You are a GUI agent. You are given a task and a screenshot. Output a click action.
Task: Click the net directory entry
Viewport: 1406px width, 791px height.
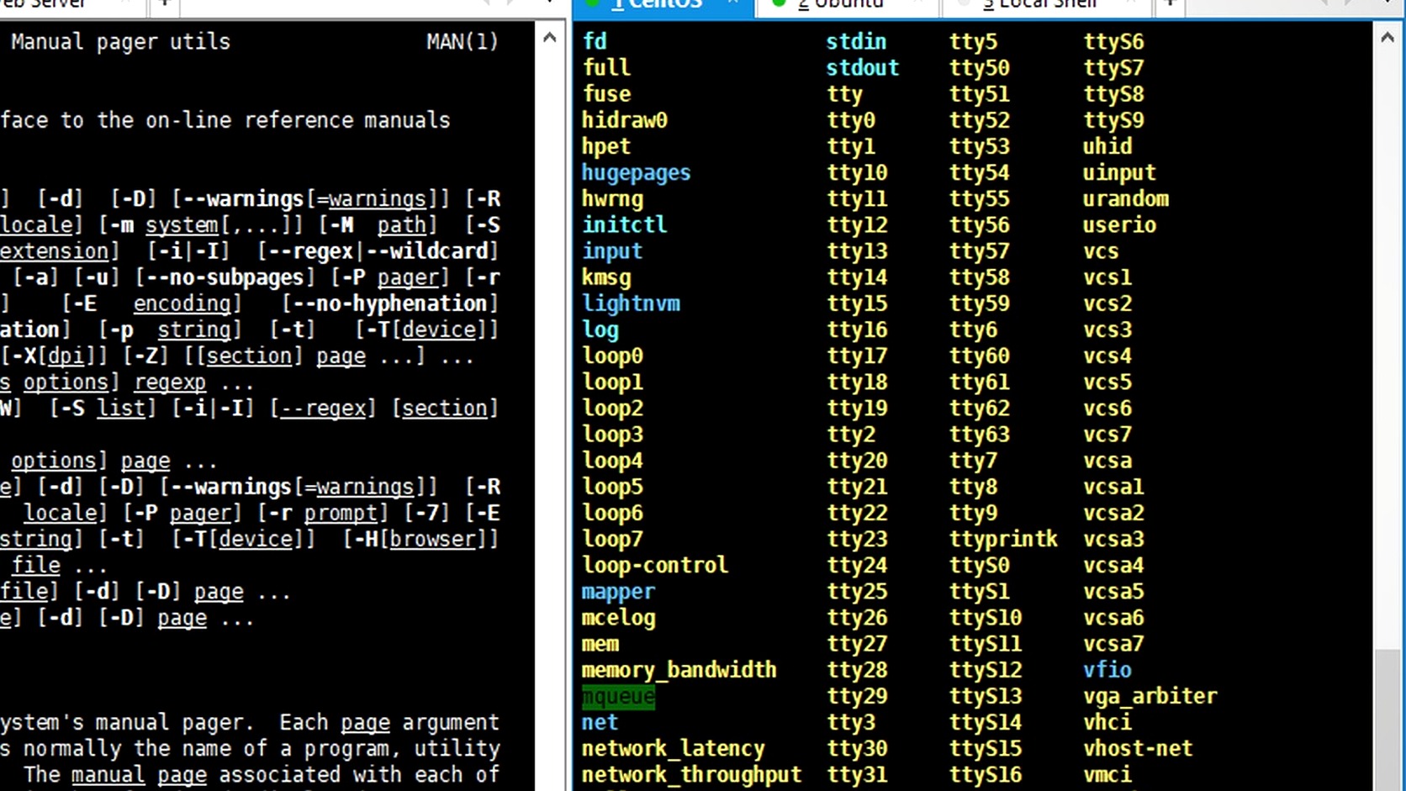[x=600, y=723]
